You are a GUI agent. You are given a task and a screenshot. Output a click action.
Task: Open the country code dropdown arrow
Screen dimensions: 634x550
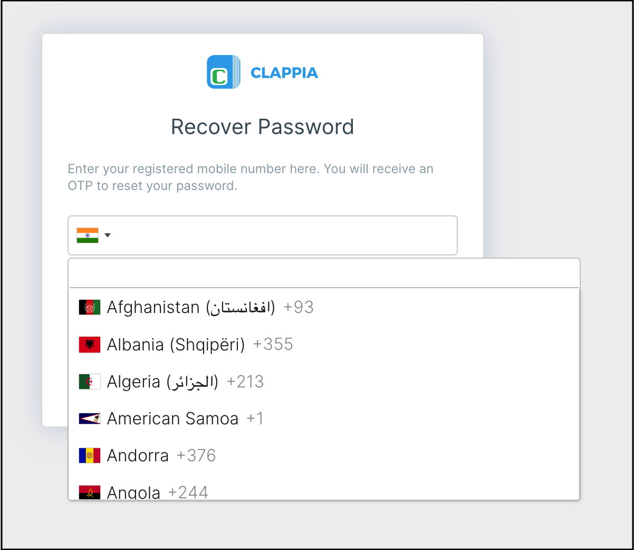pos(108,235)
